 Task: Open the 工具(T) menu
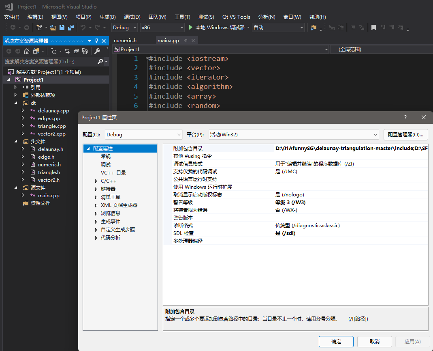click(x=182, y=17)
